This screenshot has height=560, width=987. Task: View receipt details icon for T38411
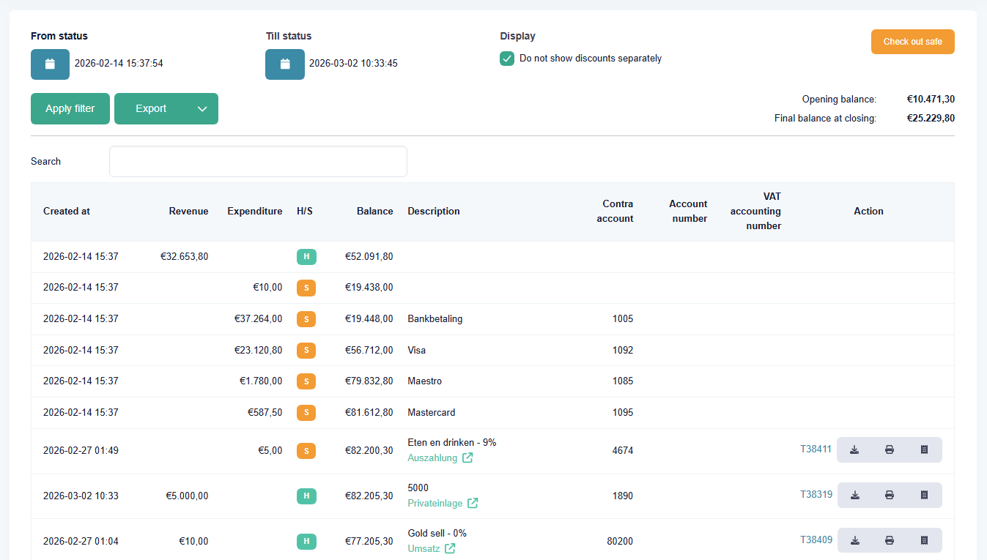(x=924, y=449)
